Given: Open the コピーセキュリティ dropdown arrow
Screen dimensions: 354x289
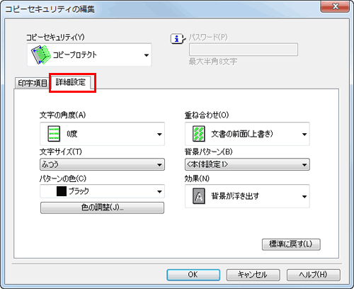Looking at the screenshot, I should 147,55.
